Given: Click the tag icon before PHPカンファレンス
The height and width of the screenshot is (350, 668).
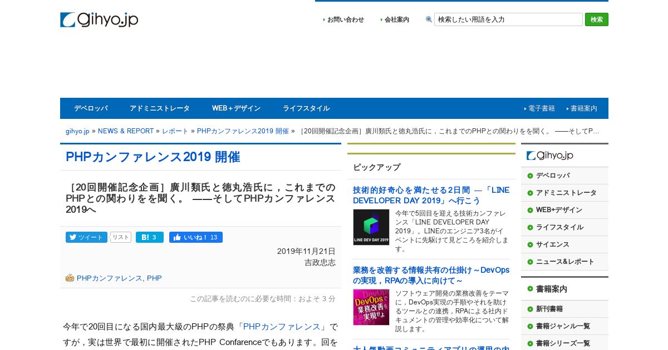Looking at the screenshot, I should 70,278.
